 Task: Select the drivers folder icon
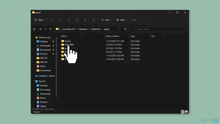[x=63, y=41]
